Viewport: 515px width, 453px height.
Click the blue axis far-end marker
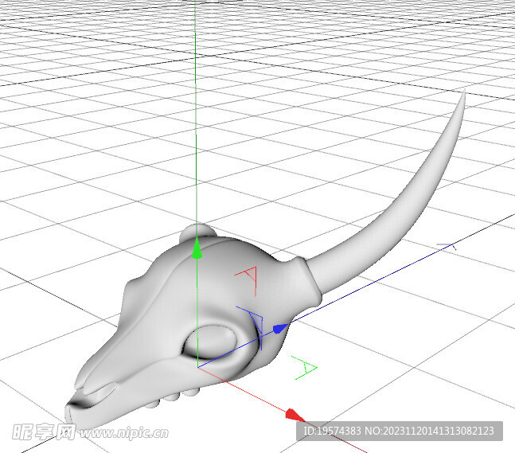(x=447, y=246)
